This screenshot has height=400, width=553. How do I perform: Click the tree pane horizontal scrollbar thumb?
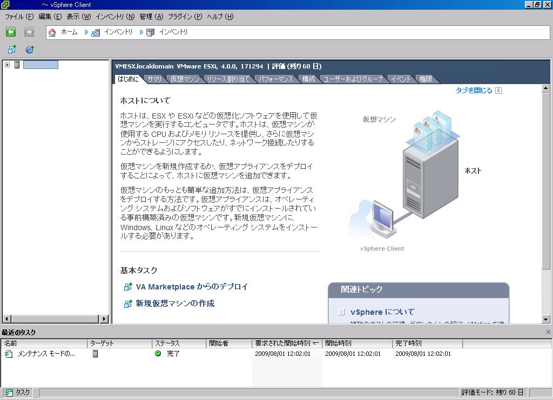pos(55,319)
